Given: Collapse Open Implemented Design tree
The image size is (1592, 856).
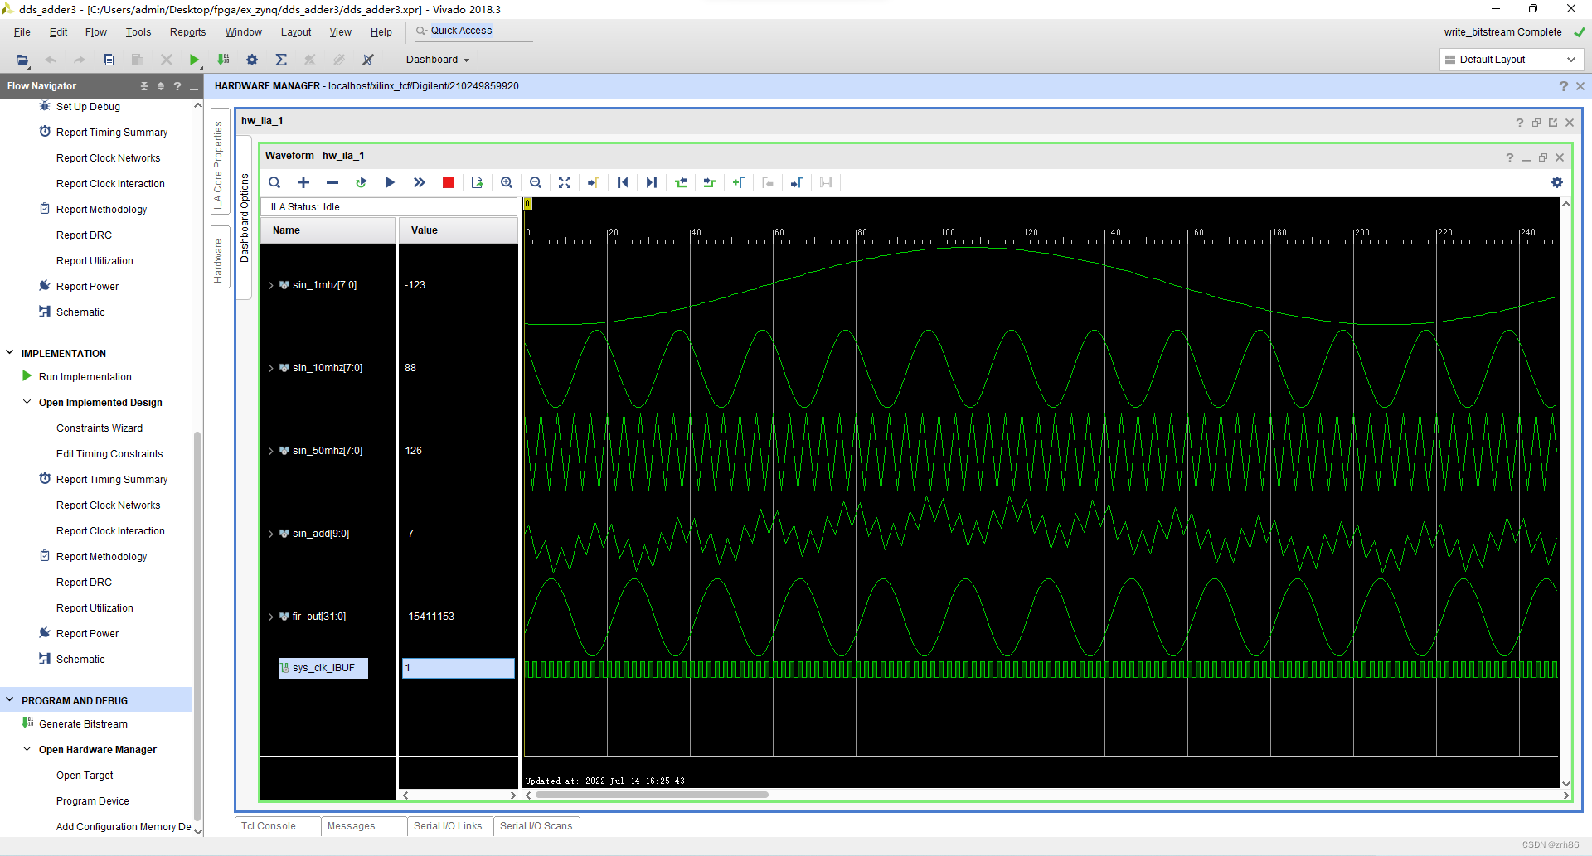Looking at the screenshot, I should (x=27, y=402).
